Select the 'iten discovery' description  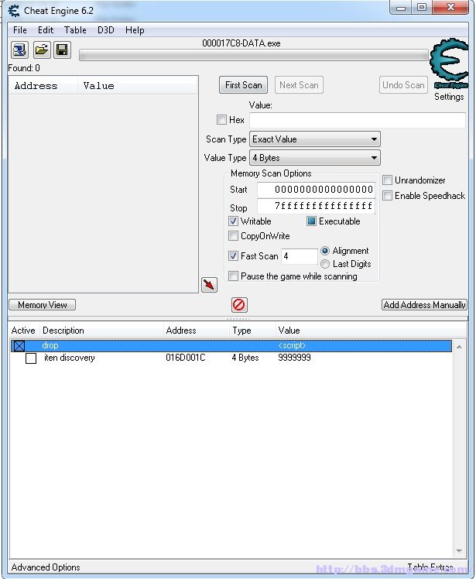coord(70,358)
